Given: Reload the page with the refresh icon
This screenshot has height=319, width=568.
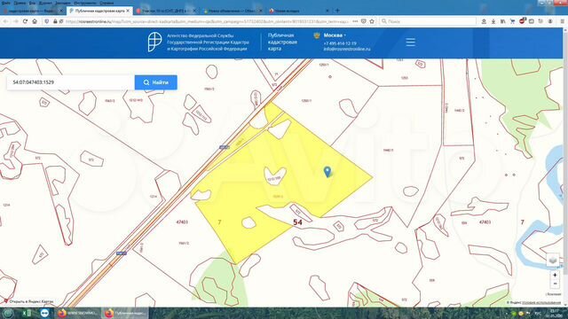Looking at the screenshot, I should [25, 21].
